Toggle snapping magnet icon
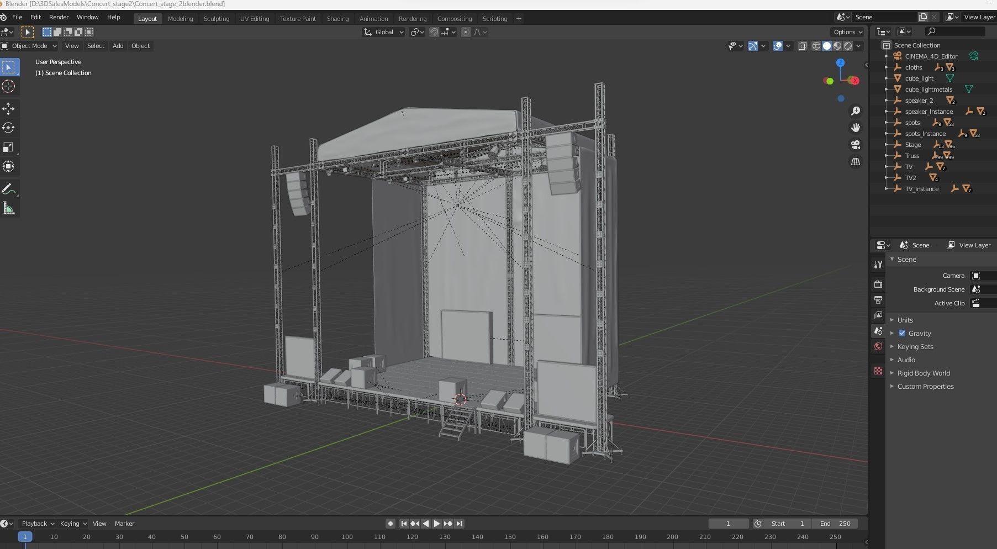 pyautogui.click(x=434, y=32)
